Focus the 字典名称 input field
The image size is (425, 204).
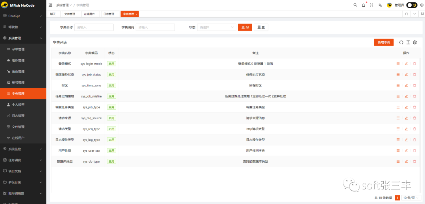94,28
